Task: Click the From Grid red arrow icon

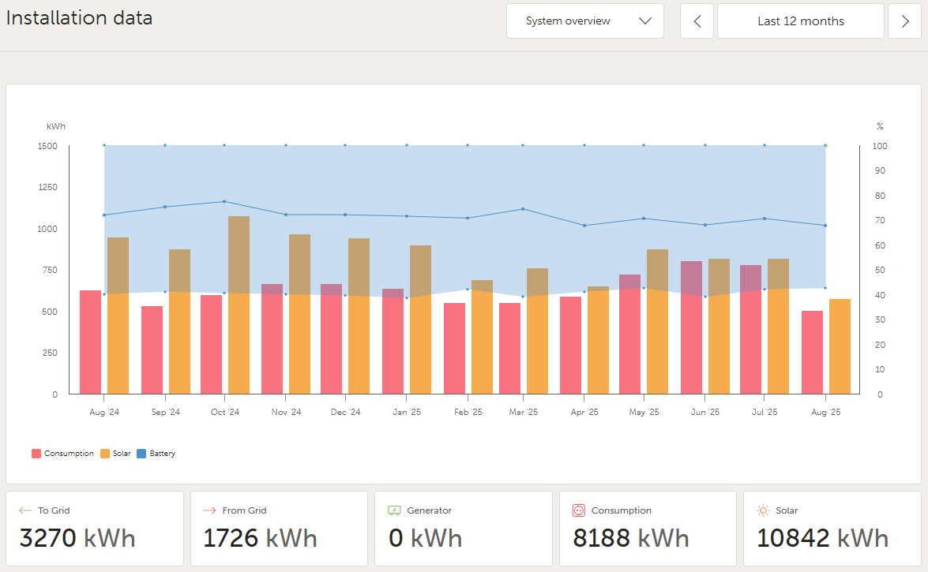Action: pyautogui.click(x=209, y=510)
